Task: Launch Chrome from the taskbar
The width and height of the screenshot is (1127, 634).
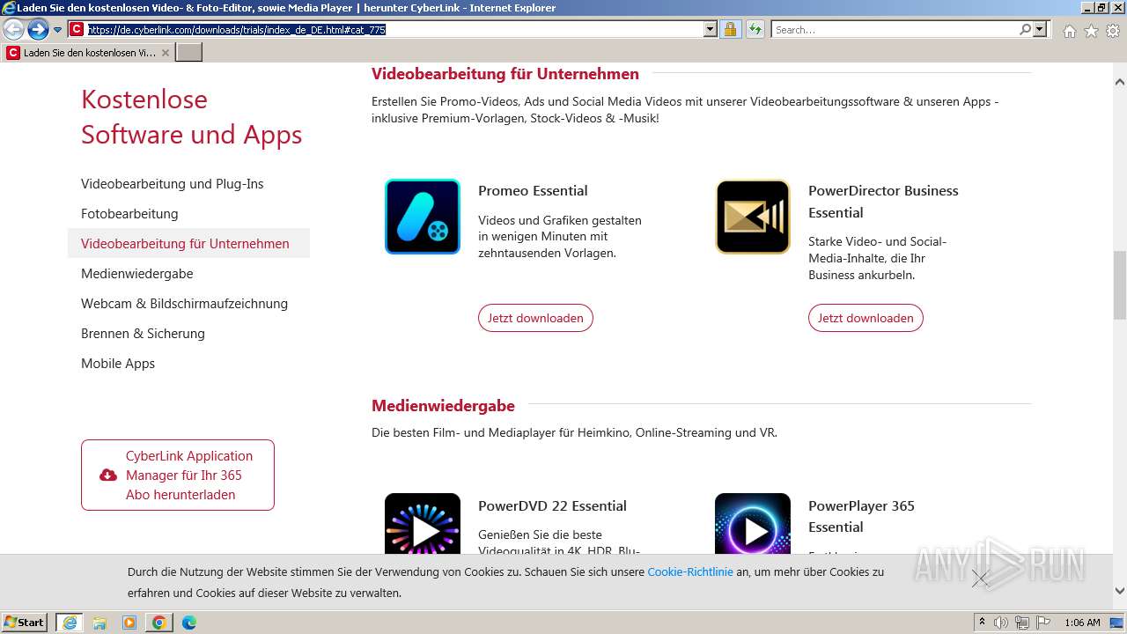Action: [x=158, y=623]
